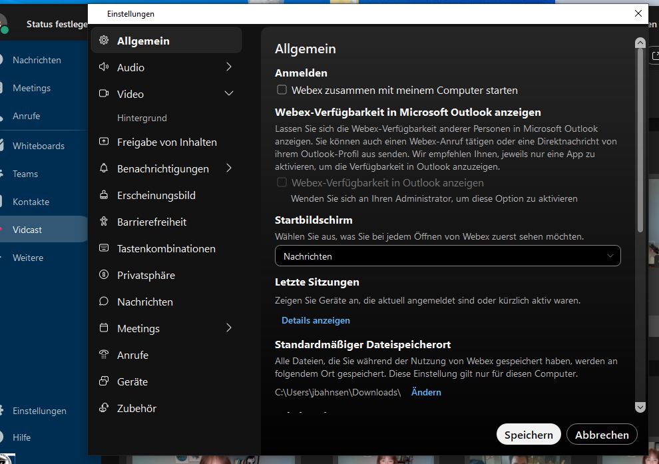Collapse the Video settings section

tap(229, 94)
